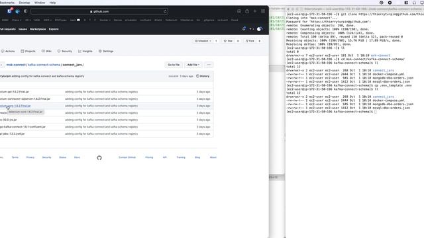The height and width of the screenshot is (238, 424).
Task: Open Status link in the footer
Action: tap(63, 157)
